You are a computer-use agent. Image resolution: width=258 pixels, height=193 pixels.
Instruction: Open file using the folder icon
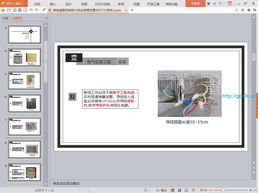3,10
